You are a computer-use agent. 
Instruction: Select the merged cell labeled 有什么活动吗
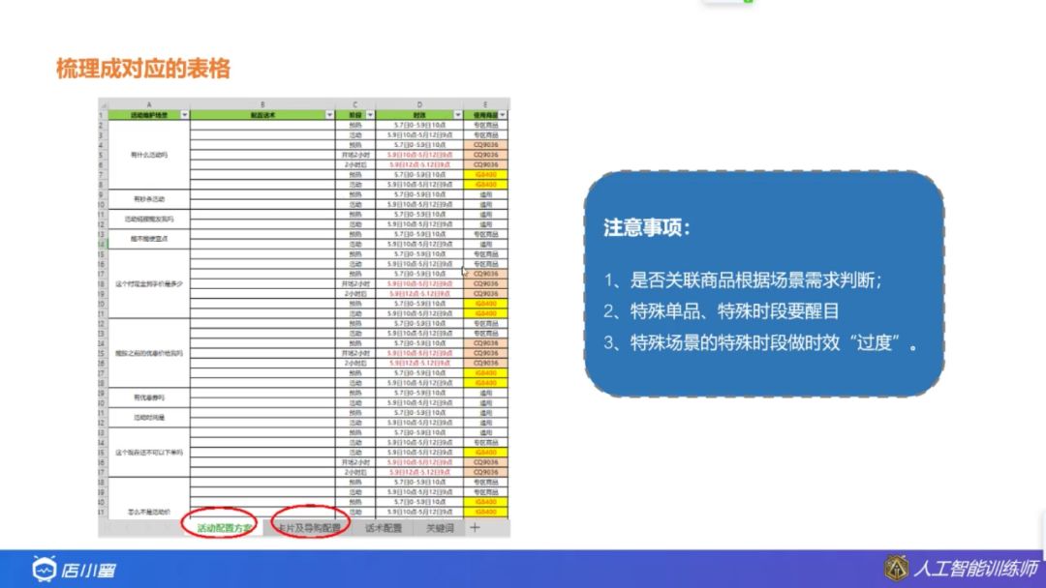point(150,154)
